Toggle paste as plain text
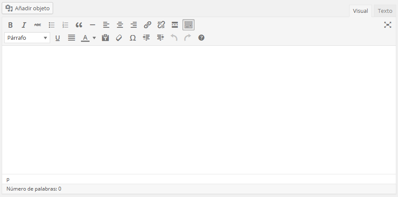 tap(105, 38)
